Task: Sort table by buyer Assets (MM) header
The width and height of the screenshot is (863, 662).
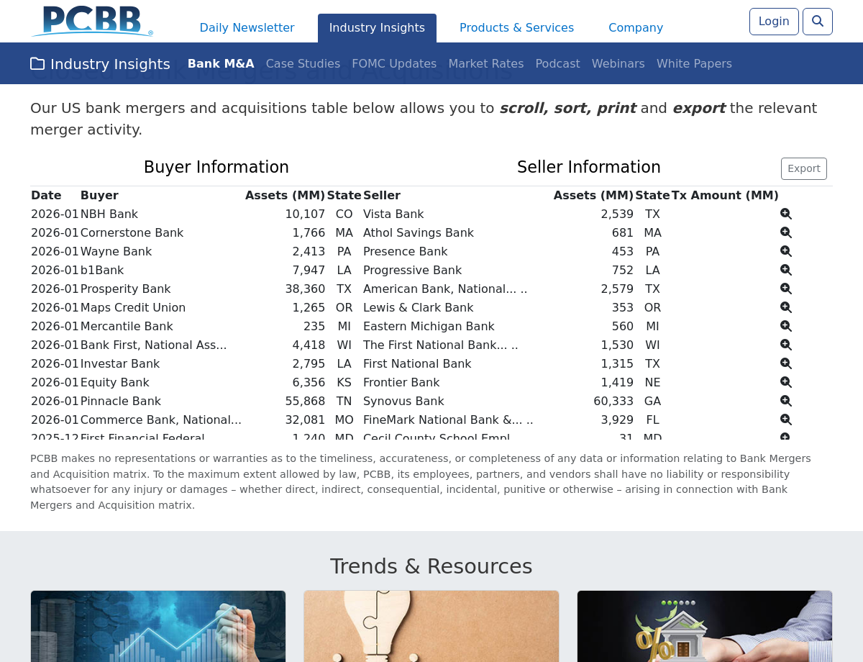Action: [285, 196]
